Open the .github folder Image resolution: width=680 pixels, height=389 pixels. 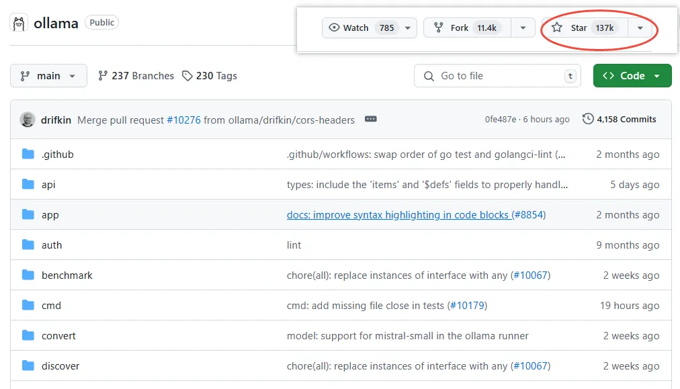pyautogui.click(x=58, y=155)
